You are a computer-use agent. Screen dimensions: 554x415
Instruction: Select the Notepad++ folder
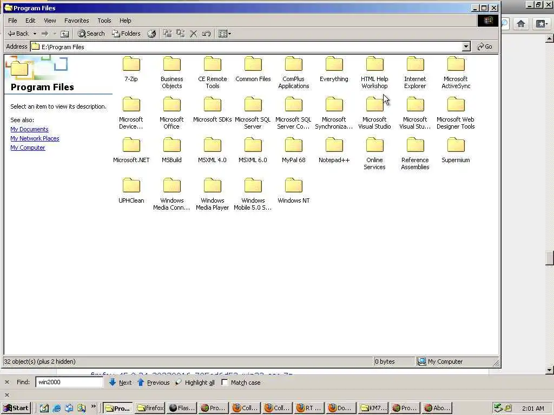coord(334,150)
